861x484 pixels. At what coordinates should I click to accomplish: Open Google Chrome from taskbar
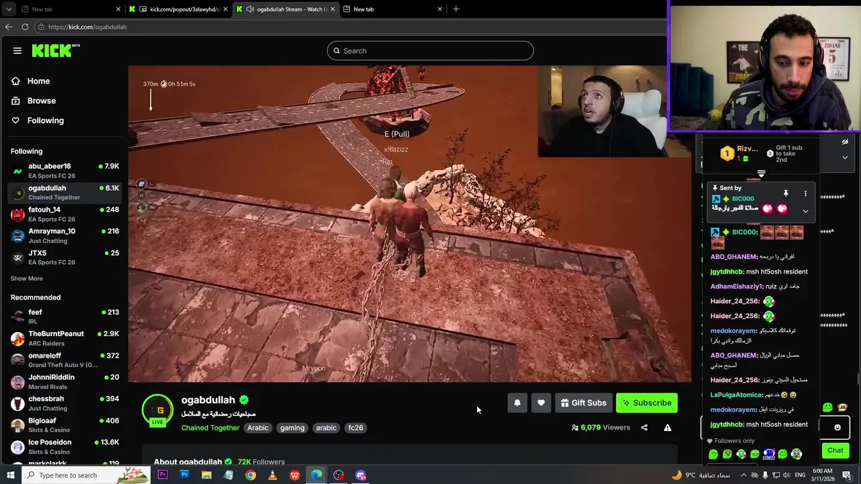point(250,475)
